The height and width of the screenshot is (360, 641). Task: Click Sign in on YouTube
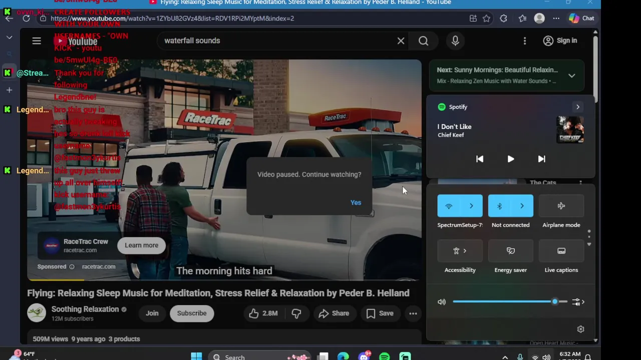(x=560, y=40)
